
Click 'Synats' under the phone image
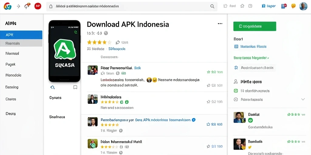55,98
